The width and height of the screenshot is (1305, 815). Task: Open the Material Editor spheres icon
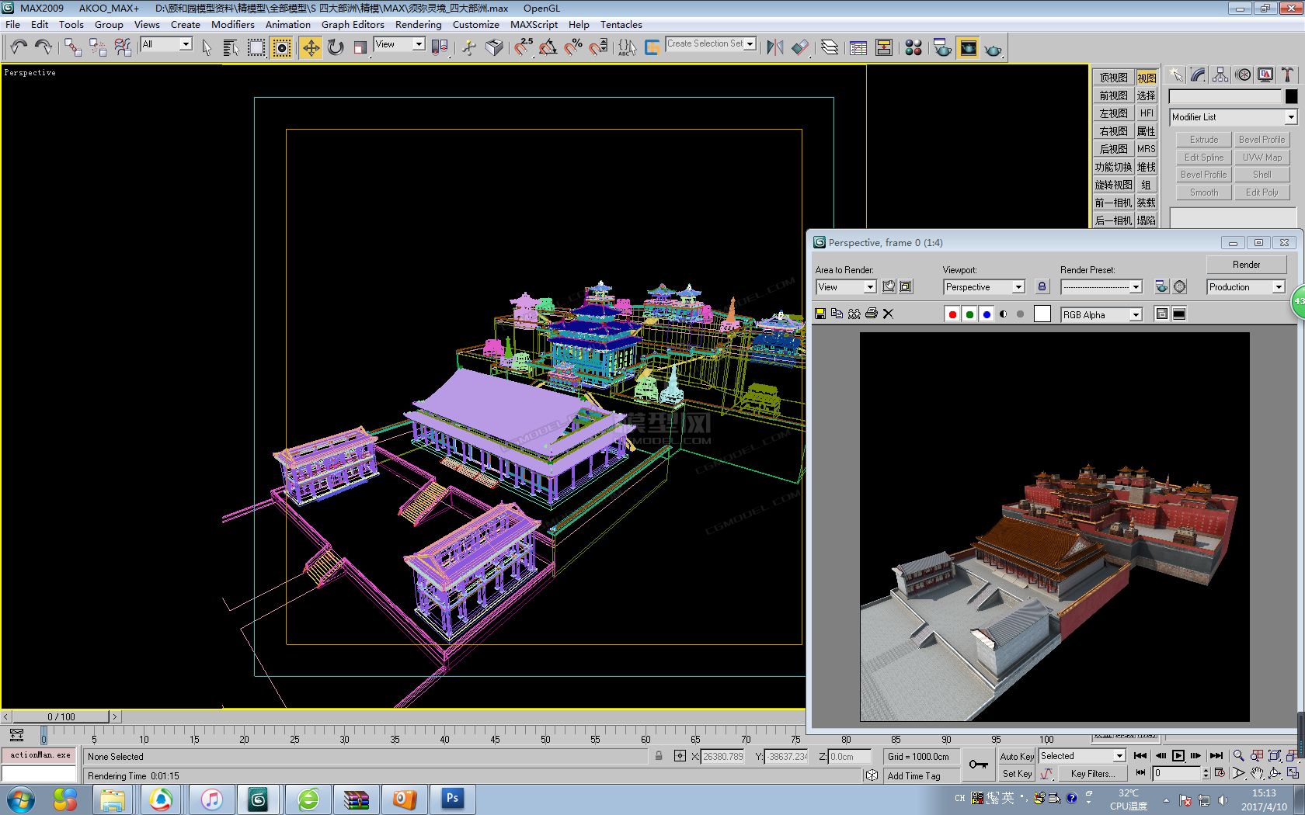click(x=913, y=48)
